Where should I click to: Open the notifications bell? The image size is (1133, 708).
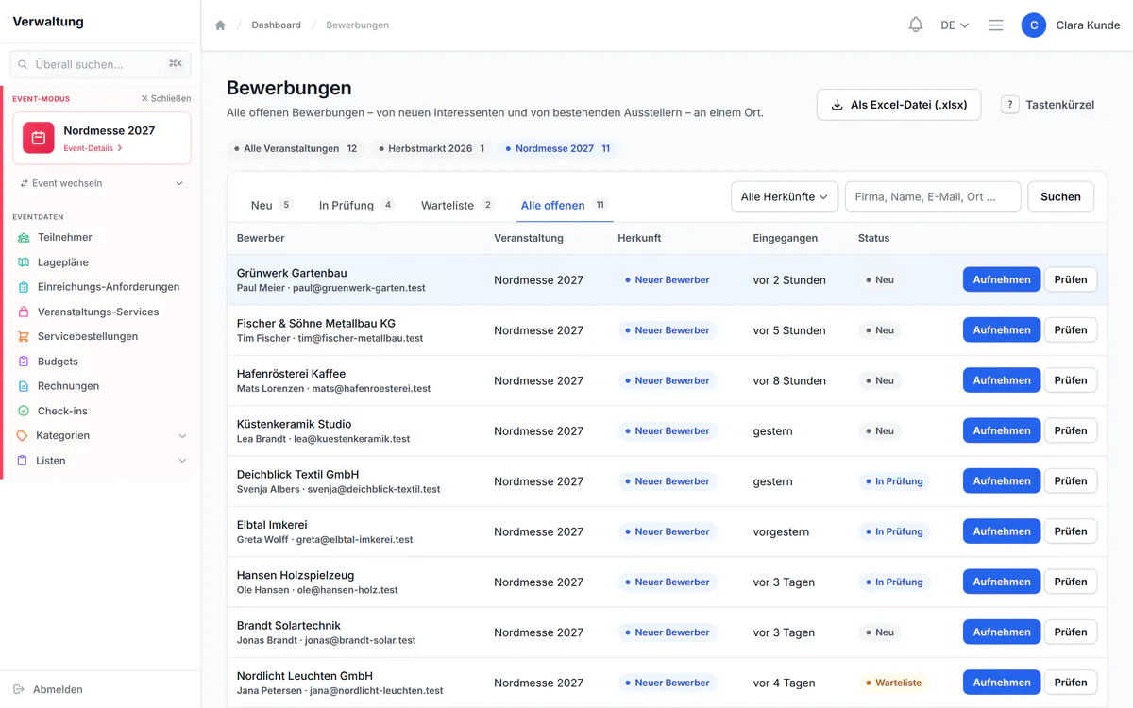(915, 25)
